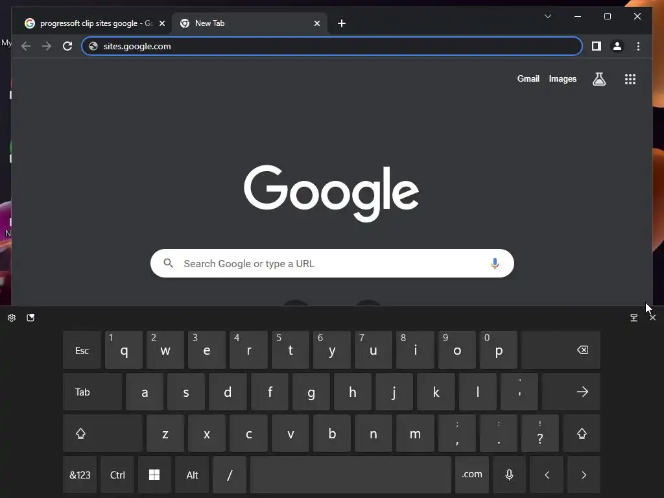
Task: Open the Gmail link
Action: coord(528,78)
